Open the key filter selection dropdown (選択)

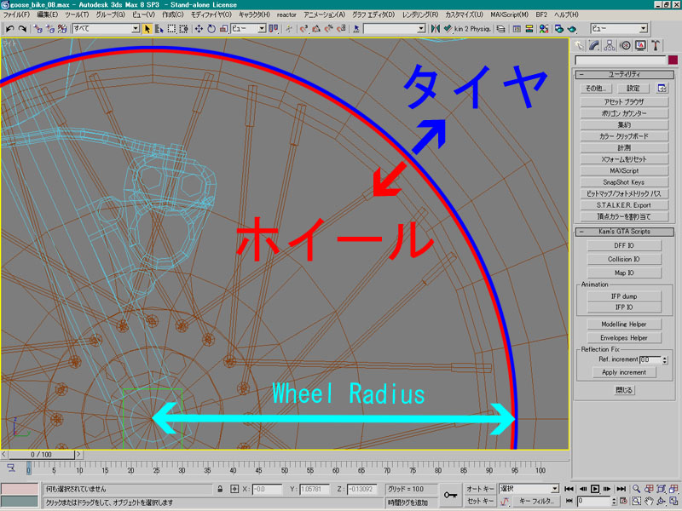(529, 489)
